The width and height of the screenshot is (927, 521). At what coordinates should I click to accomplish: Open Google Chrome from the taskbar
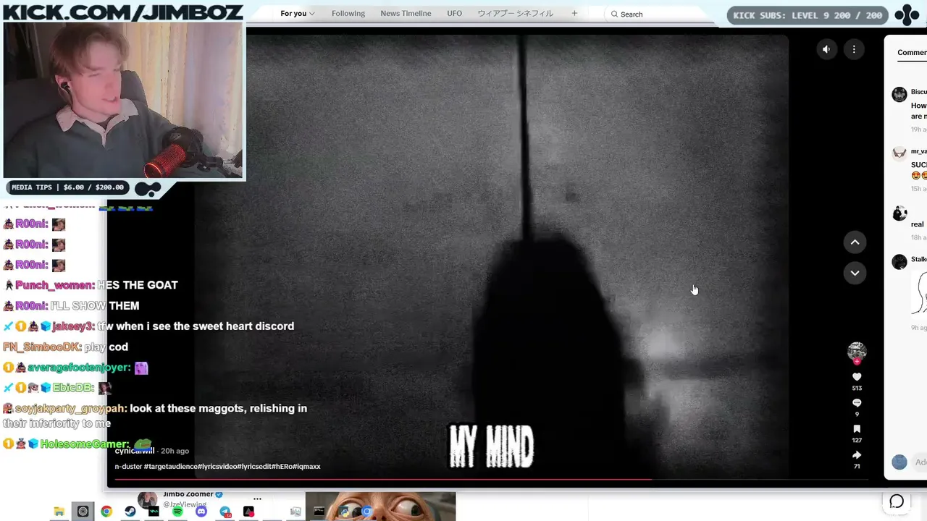pyautogui.click(x=106, y=512)
